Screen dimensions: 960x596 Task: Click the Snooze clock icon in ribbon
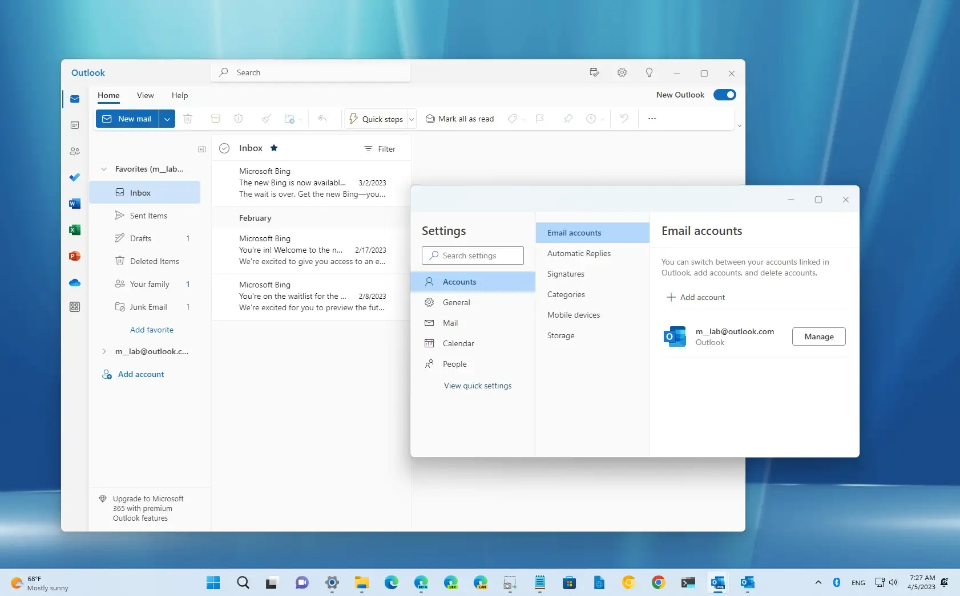point(591,119)
